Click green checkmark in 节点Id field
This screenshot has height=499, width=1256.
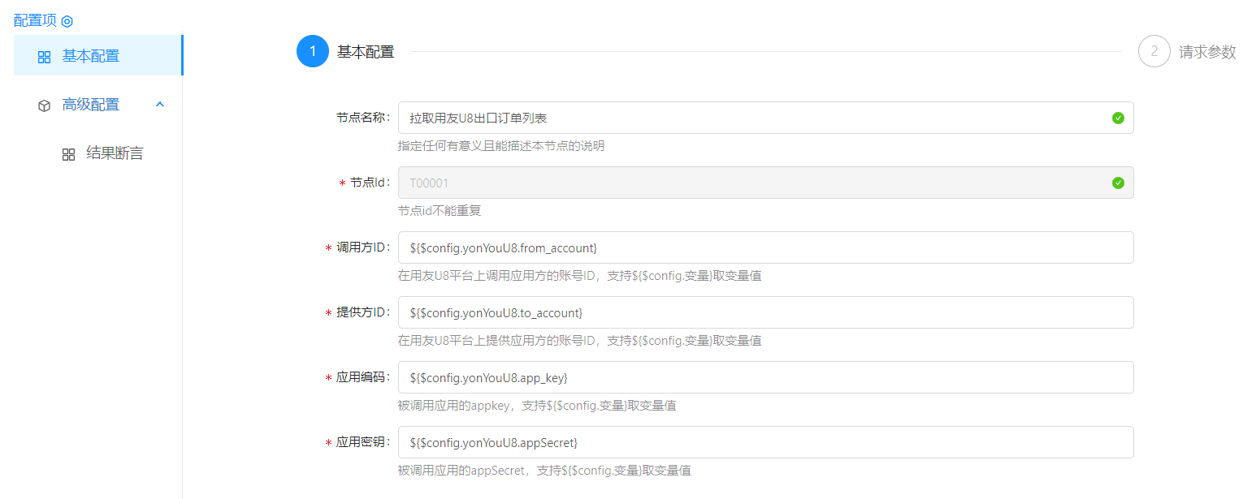1118,183
